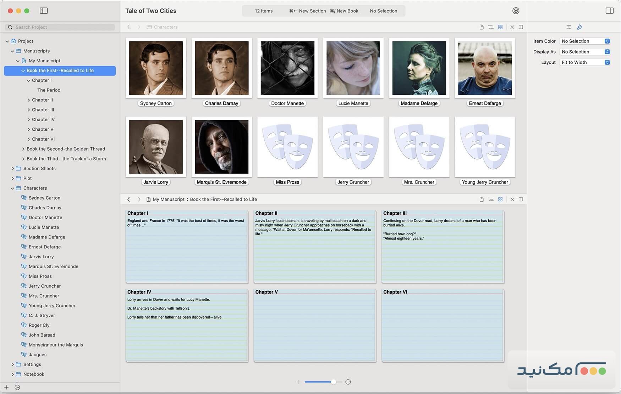Select the paintbrush appearance inspector tab

tap(579, 27)
